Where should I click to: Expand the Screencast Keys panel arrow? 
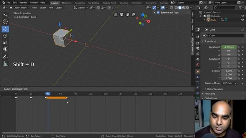pyautogui.click(x=155, y=13)
